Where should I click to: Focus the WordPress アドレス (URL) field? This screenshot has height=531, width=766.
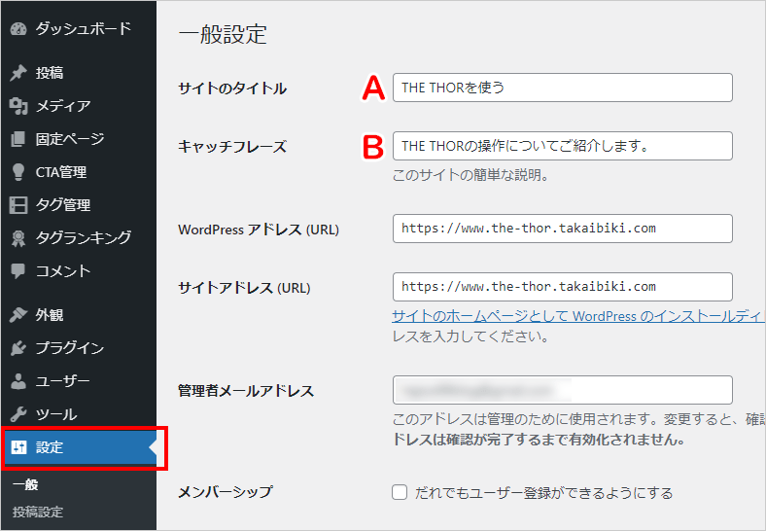(x=562, y=229)
